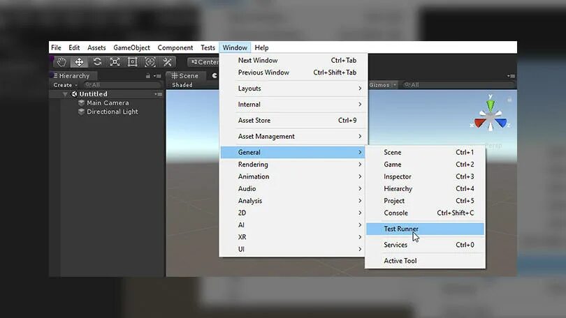Image resolution: width=566 pixels, height=318 pixels.
Task: Open the Scene view panel options menu
Action: coord(511,76)
